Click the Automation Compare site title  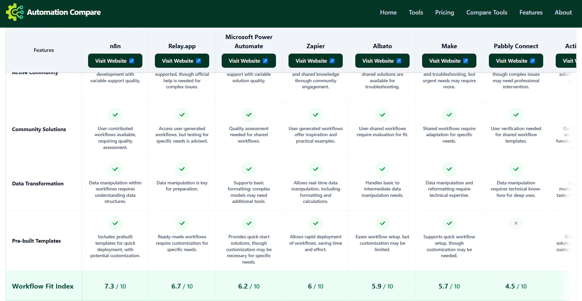pos(64,12)
